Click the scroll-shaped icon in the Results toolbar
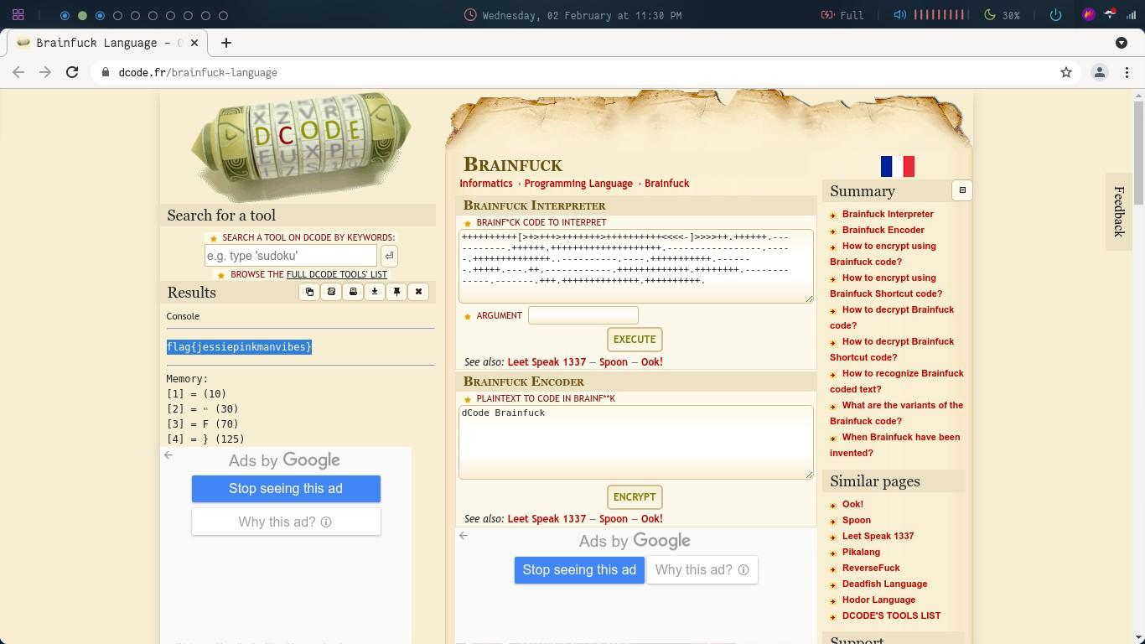This screenshot has height=644, width=1145. tap(331, 292)
